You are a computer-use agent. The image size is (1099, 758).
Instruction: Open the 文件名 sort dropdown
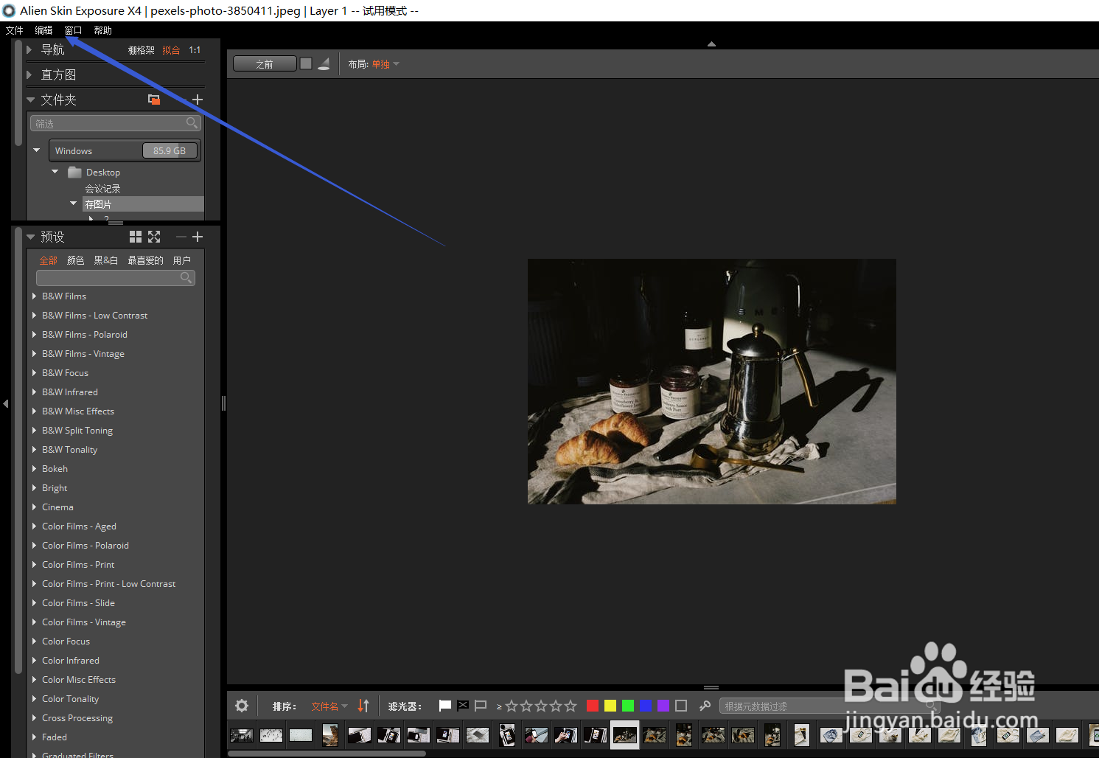[329, 706]
